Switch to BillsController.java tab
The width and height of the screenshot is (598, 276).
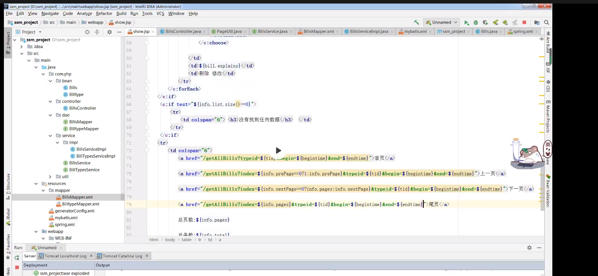pos(183,31)
